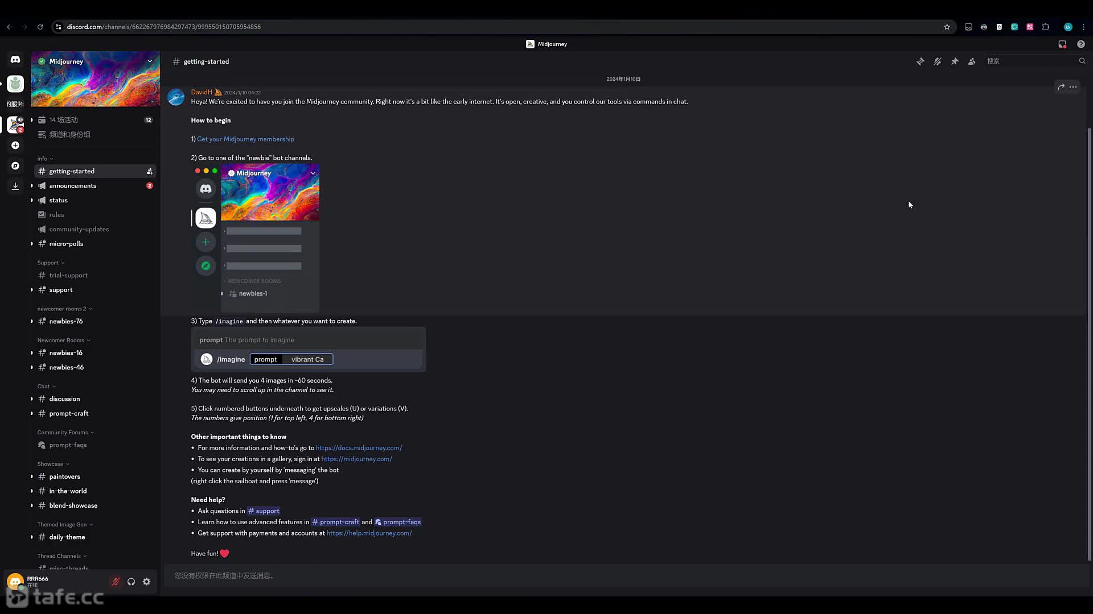Collapse Thread Channels category
Screen dimensions: 1093x614
point(62,556)
